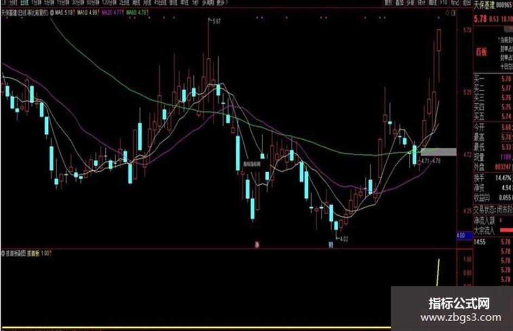The image size is (513, 331).
Task: Click the purple MA20 4.77 label
Action: pyautogui.click(x=112, y=13)
